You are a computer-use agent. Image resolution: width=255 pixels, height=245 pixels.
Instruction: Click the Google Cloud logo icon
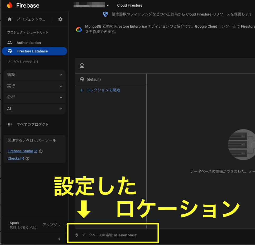(79, 29)
